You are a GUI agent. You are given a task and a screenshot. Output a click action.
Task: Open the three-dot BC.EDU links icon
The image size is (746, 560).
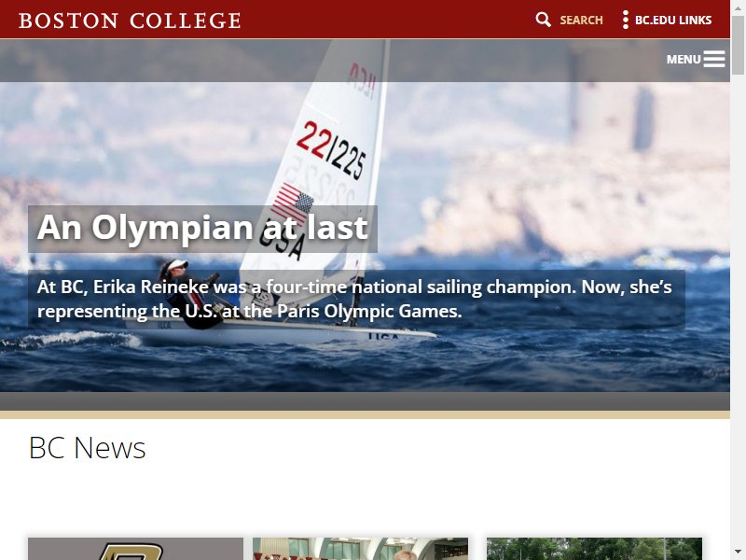[625, 20]
